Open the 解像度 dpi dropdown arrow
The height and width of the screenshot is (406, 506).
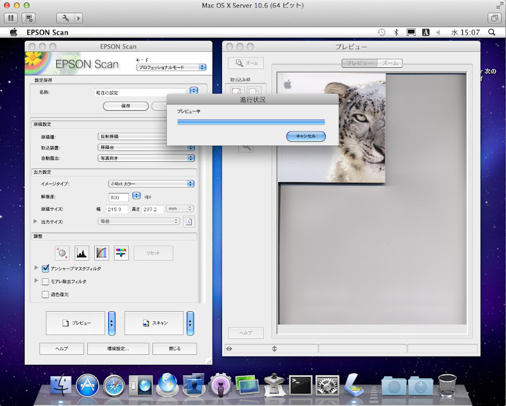(137, 195)
